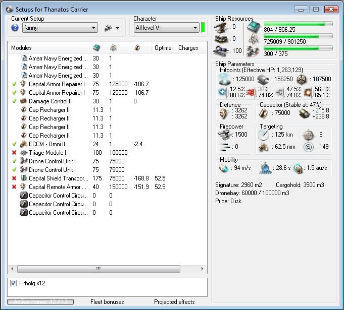Screen dimensions: 344x310
Task: Click the Active drones 12 / 12 bar
Action: pyautogui.click(x=40, y=302)
